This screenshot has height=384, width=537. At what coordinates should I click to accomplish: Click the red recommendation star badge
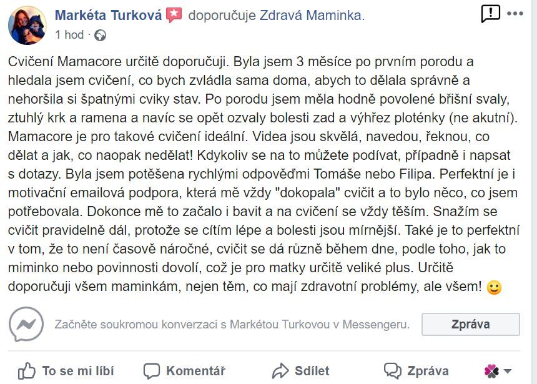pos(174,15)
